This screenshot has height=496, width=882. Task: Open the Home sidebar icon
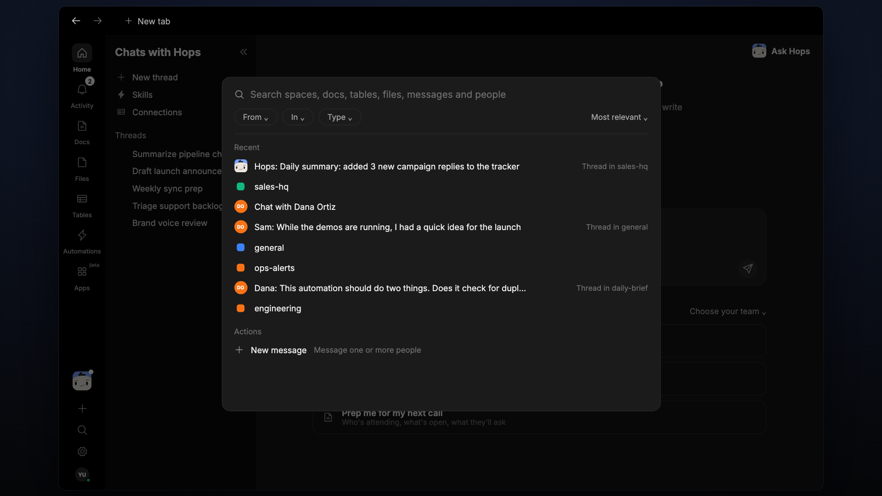tap(82, 53)
